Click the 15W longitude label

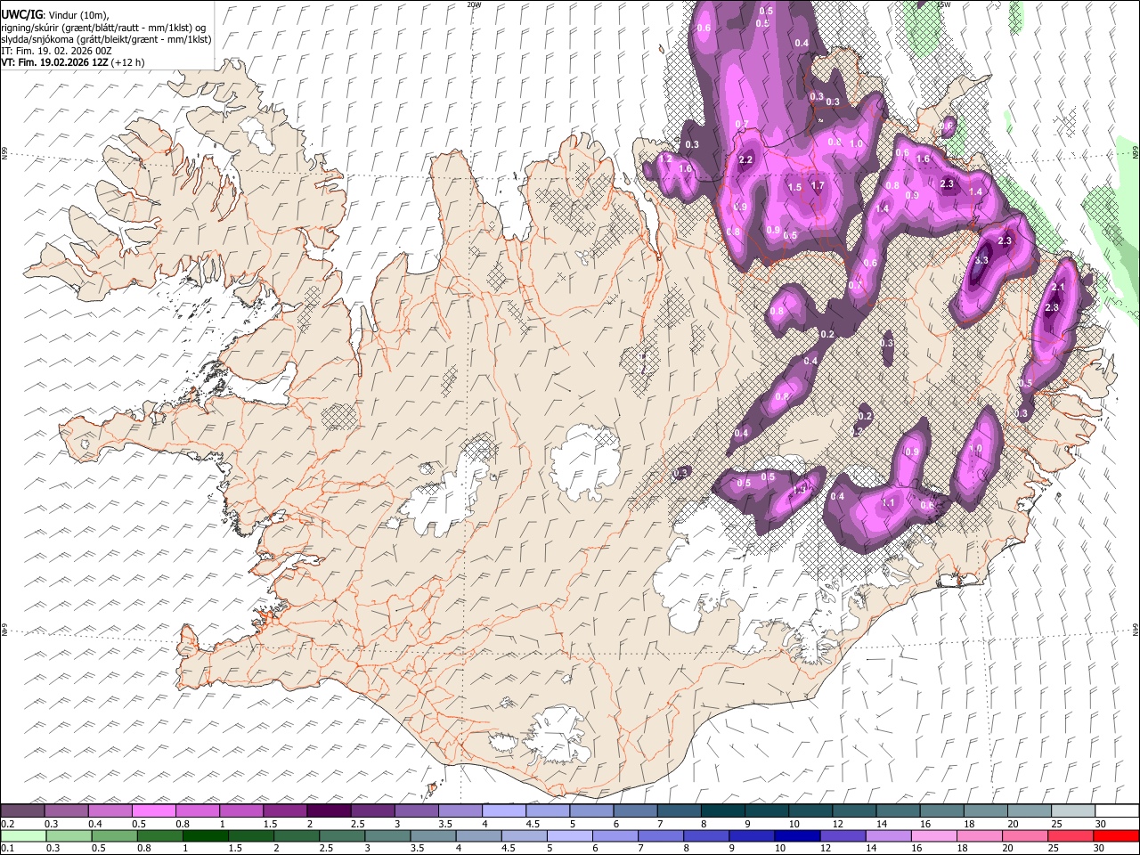click(943, 4)
